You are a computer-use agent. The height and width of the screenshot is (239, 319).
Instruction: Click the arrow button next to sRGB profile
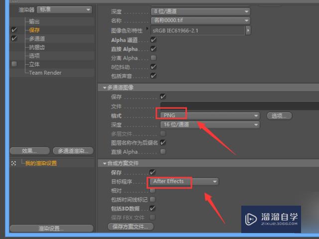[x=248, y=30]
